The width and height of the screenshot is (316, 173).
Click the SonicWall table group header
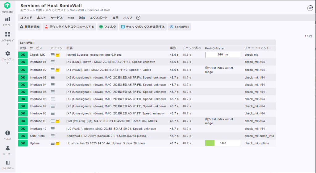click(27, 42)
